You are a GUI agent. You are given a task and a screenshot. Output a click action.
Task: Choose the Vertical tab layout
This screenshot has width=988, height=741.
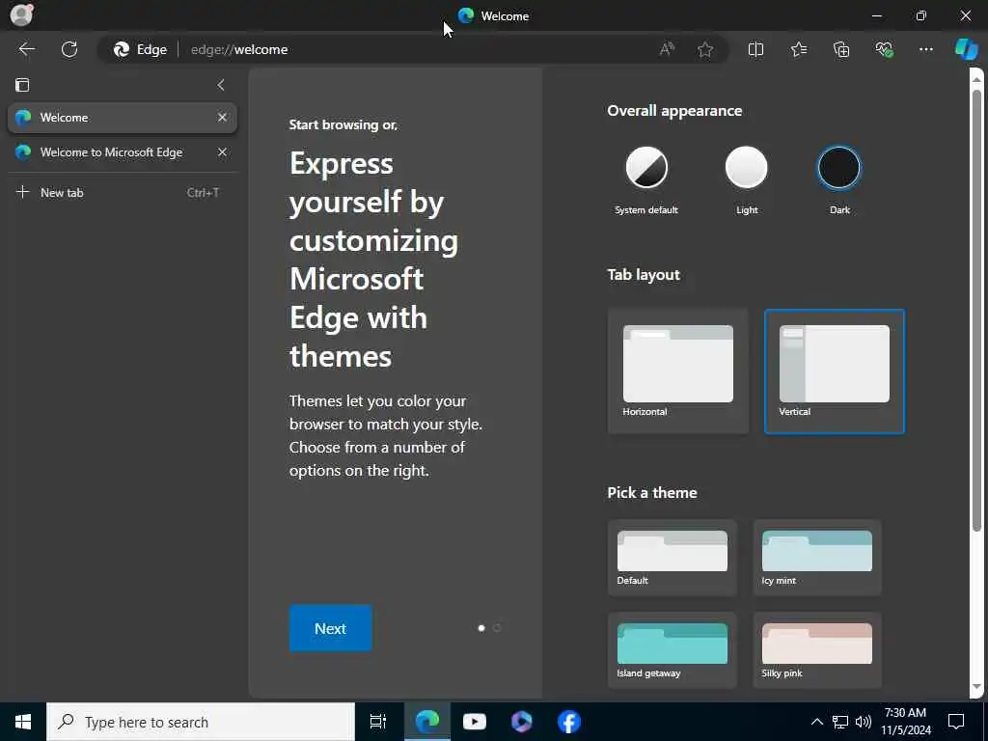pos(835,371)
